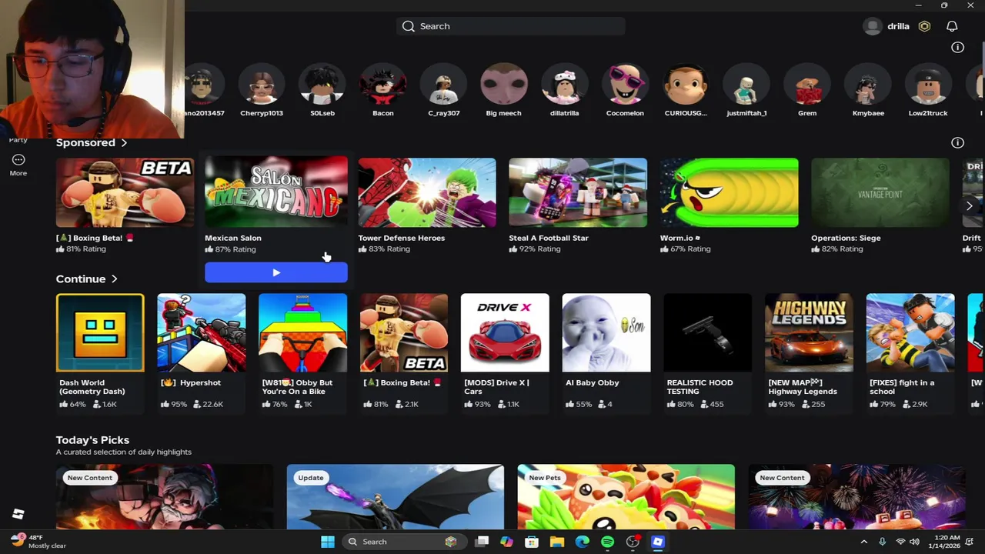Click the Roblox search input field

coord(511,26)
